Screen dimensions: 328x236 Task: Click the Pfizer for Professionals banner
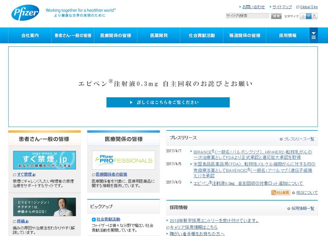click(124, 160)
